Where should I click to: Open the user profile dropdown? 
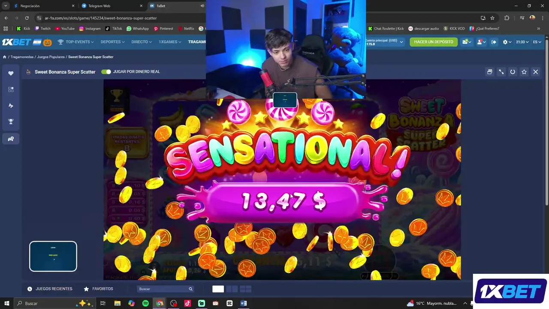tap(481, 42)
